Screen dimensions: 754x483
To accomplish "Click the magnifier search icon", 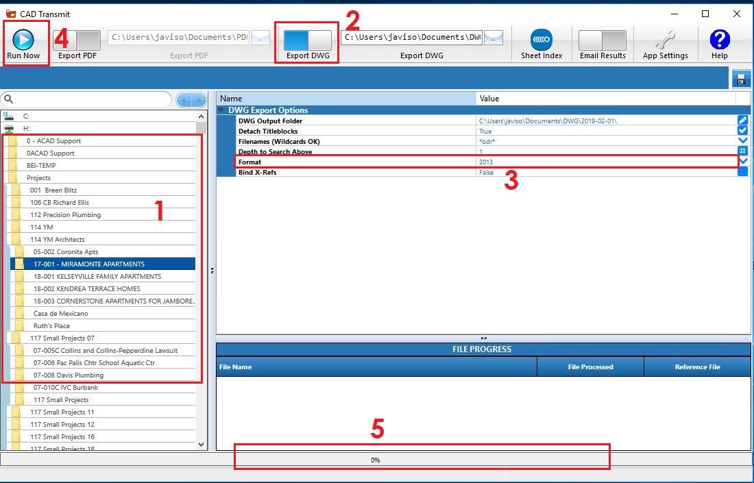I will [8, 99].
